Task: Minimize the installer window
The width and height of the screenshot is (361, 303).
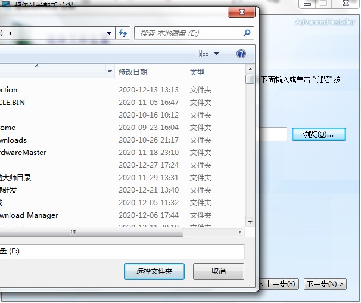Action: coord(307,4)
